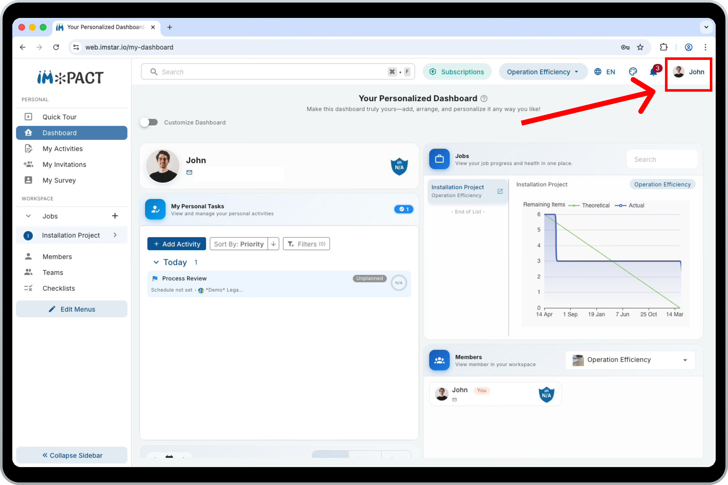Image resolution: width=728 pixels, height=485 pixels.
Task: Click John's N/A shield badge in profile card
Action: (399, 166)
